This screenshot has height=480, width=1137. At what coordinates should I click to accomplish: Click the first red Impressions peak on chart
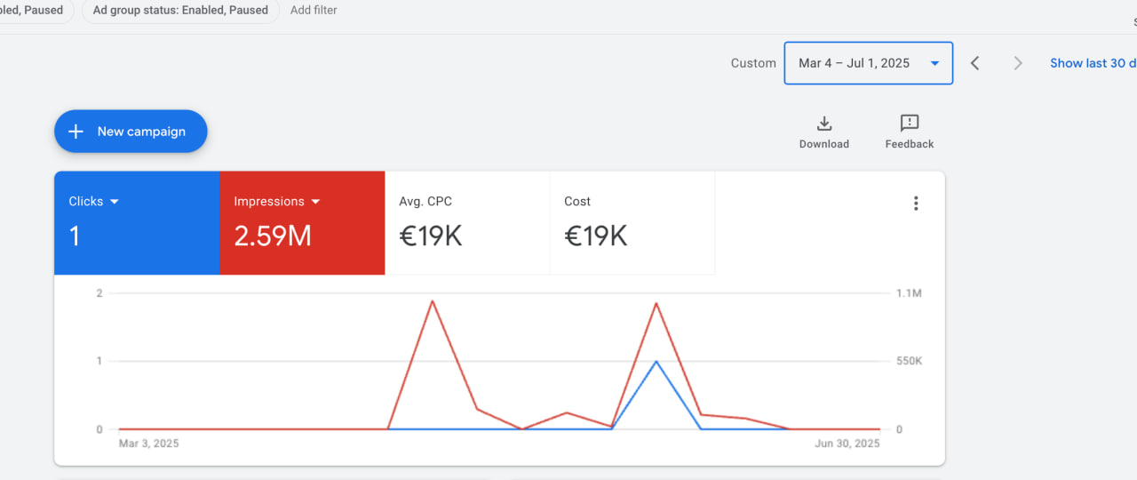(x=432, y=300)
